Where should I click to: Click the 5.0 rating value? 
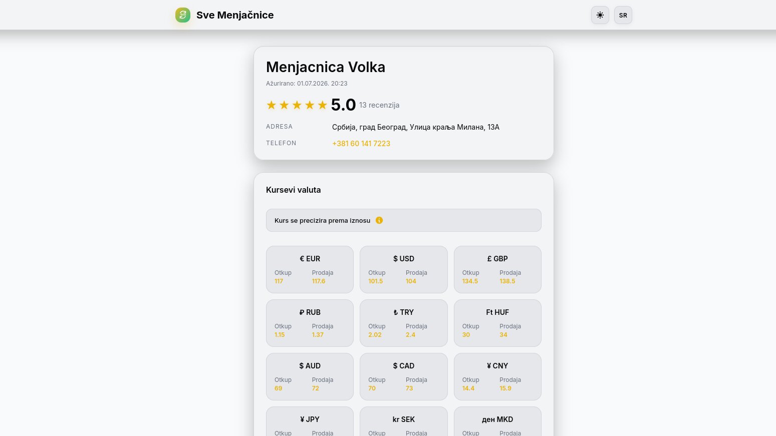343,105
